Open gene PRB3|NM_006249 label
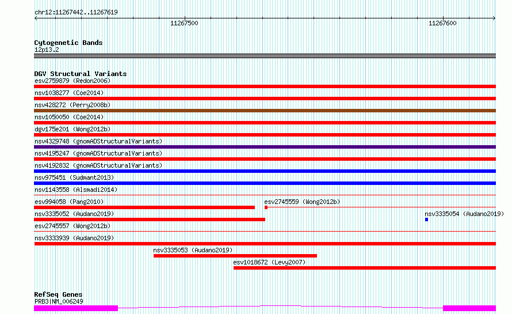This screenshot has width=512, height=314. [x=59, y=301]
